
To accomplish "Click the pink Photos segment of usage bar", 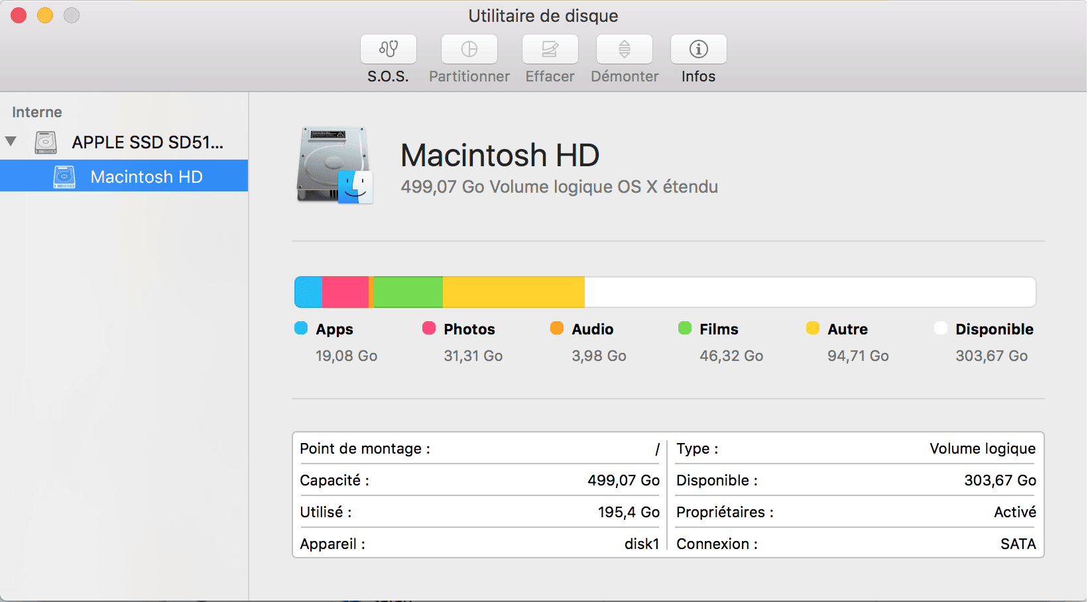I will [x=345, y=292].
